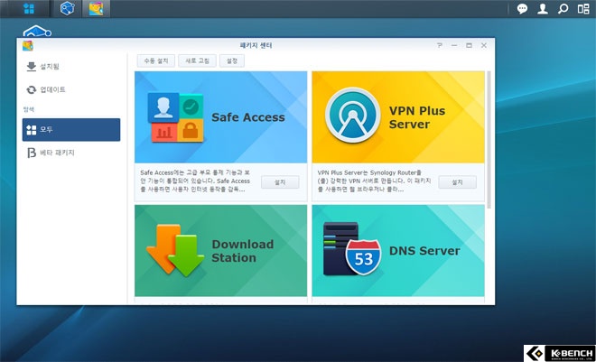This screenshot has height=362, width=596.
Task: Open the VPN Plus Server title
Action: [x=417, y=117]
